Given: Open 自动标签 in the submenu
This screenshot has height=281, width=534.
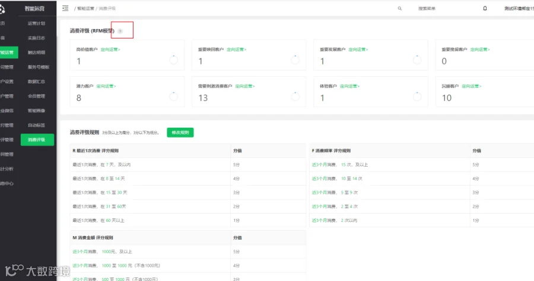Looking at the screenshot, I should pos(36,125).
